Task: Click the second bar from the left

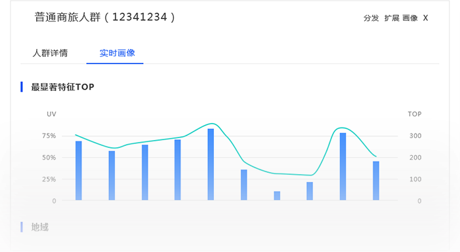Action: 112,175
